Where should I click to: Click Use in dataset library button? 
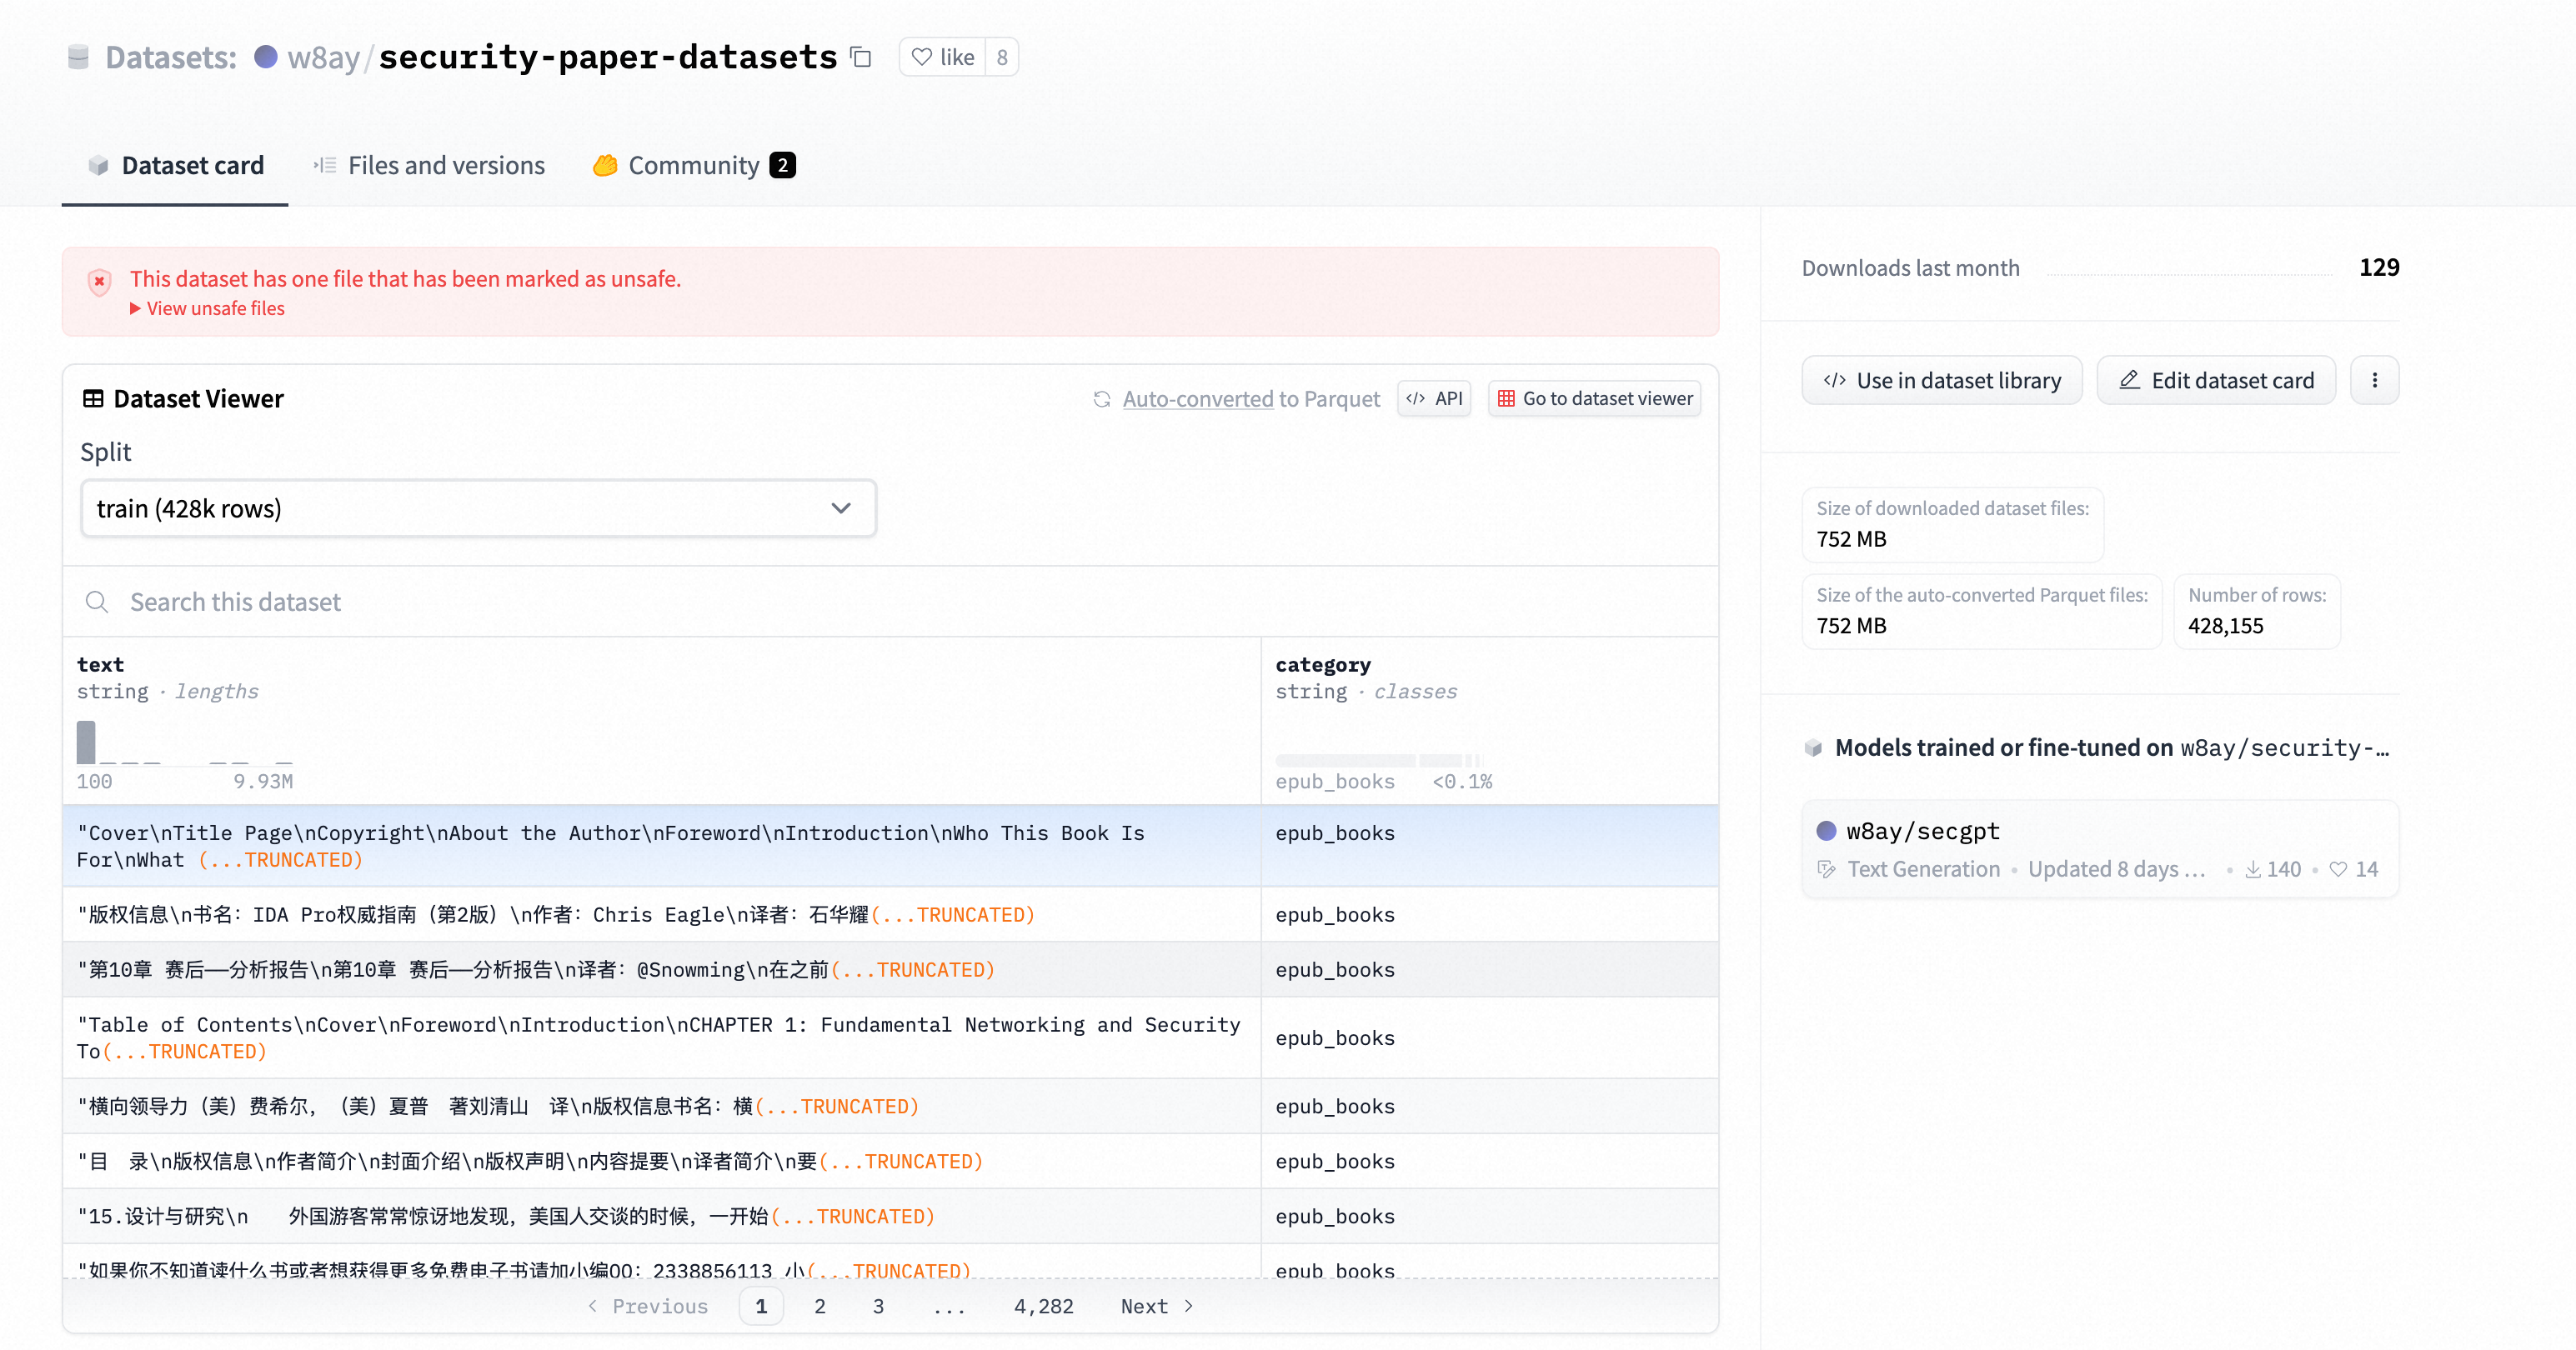coord(1941,380)
